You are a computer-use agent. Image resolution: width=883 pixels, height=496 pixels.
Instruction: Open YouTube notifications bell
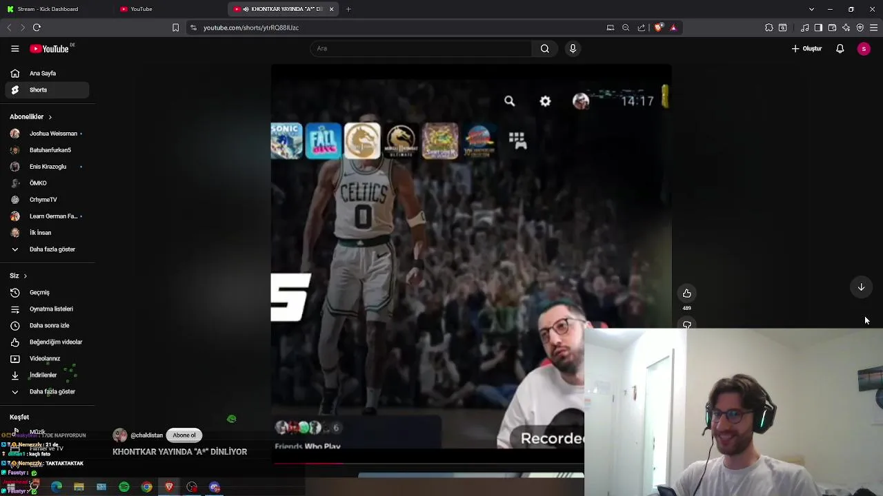click(840, 48)
